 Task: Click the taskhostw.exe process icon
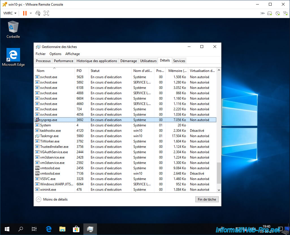[37, 131]
